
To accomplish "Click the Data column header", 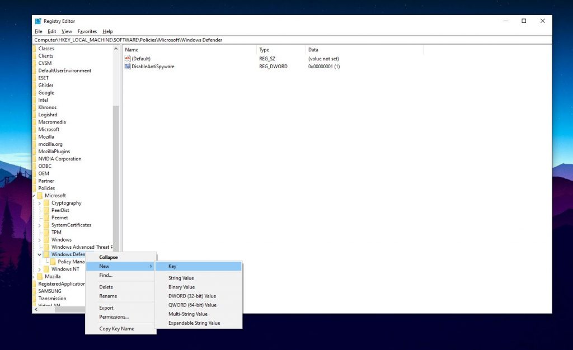I will [365, 50].
